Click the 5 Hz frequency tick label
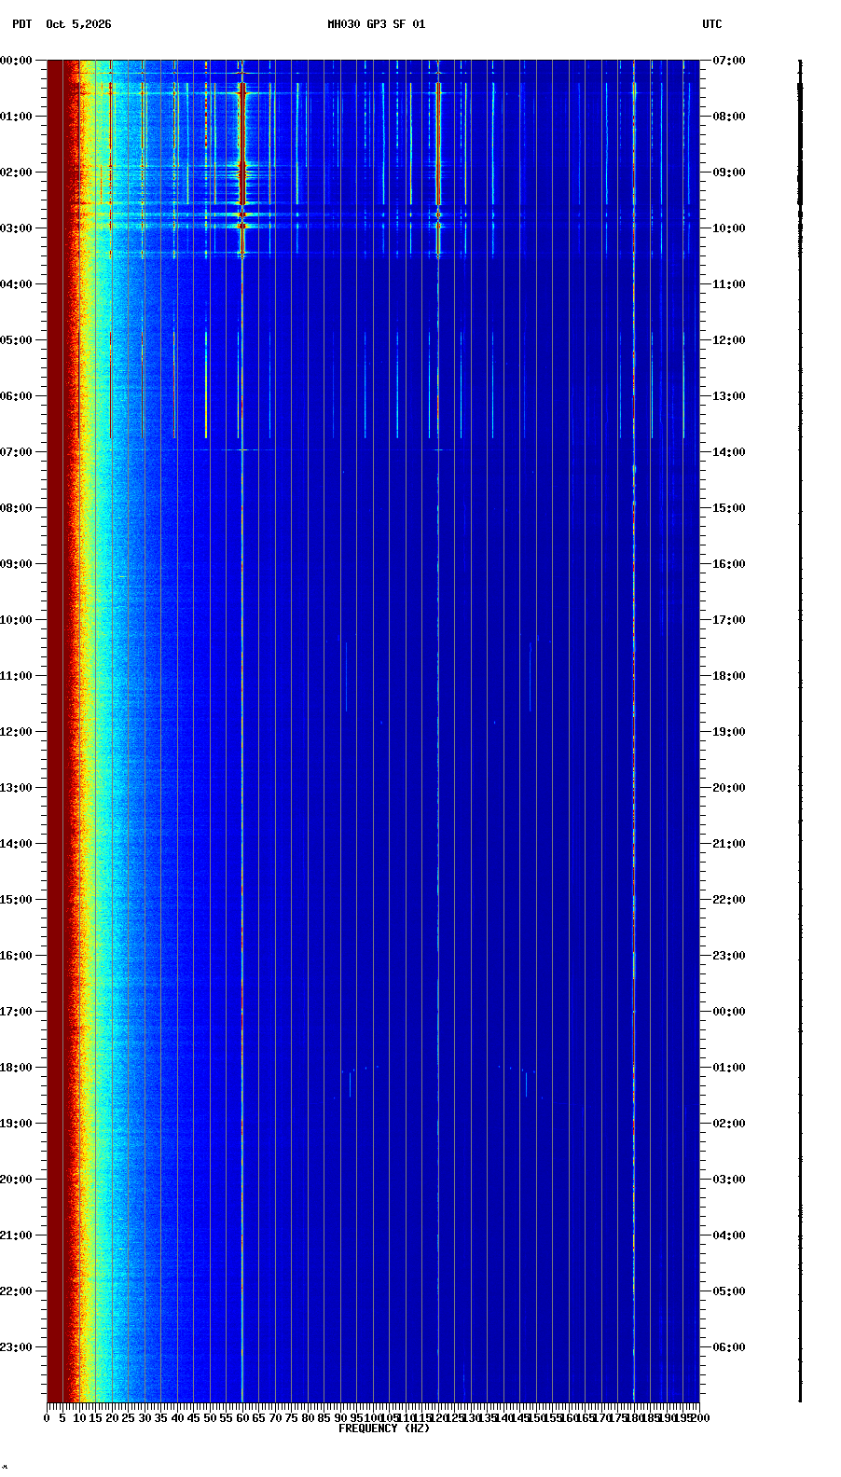Image resolution: width=841 pixels, height=1477 pixels. click(x=62, y=1418)
